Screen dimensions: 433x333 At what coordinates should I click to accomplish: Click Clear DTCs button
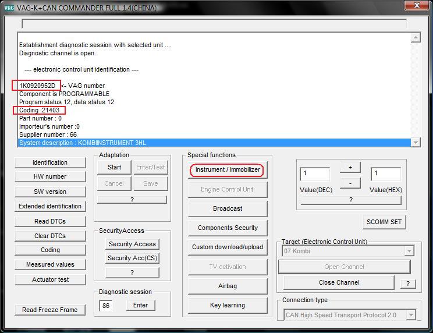[50, 236]
